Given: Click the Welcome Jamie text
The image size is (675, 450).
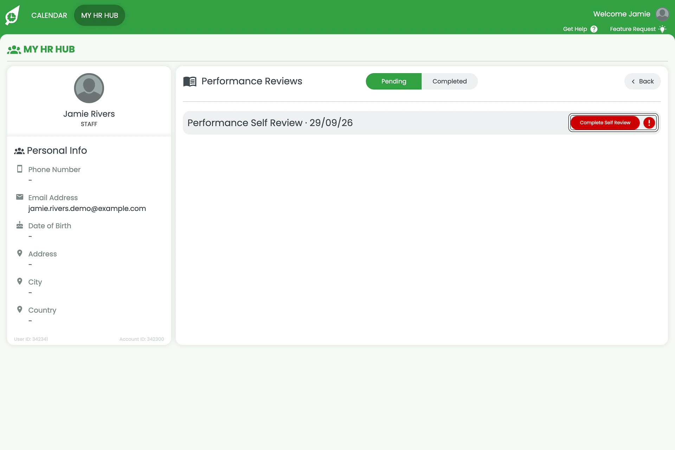Looking at the screenshot, I should [622, 14].
